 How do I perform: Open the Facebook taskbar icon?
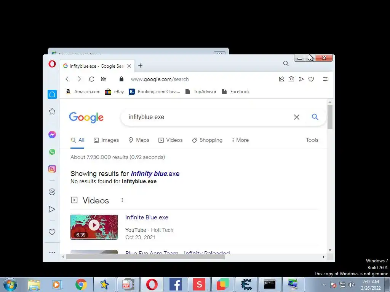click(175, 284)
